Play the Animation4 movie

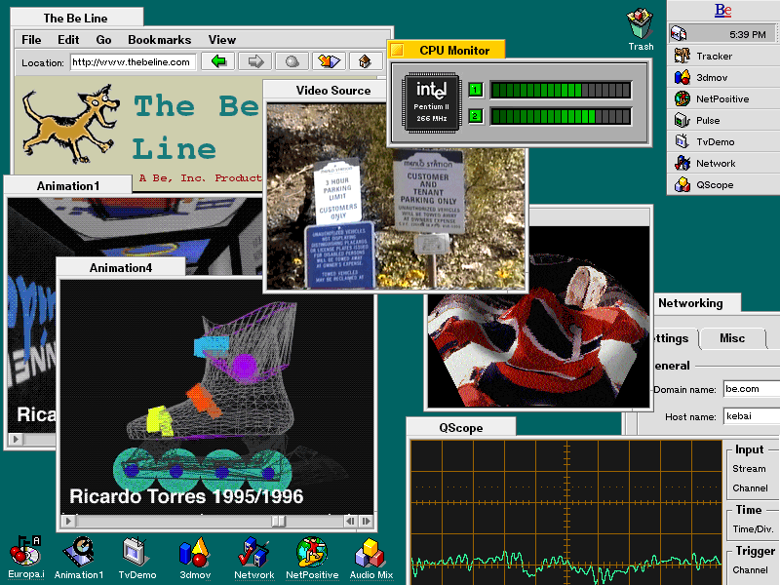point(68,522)
